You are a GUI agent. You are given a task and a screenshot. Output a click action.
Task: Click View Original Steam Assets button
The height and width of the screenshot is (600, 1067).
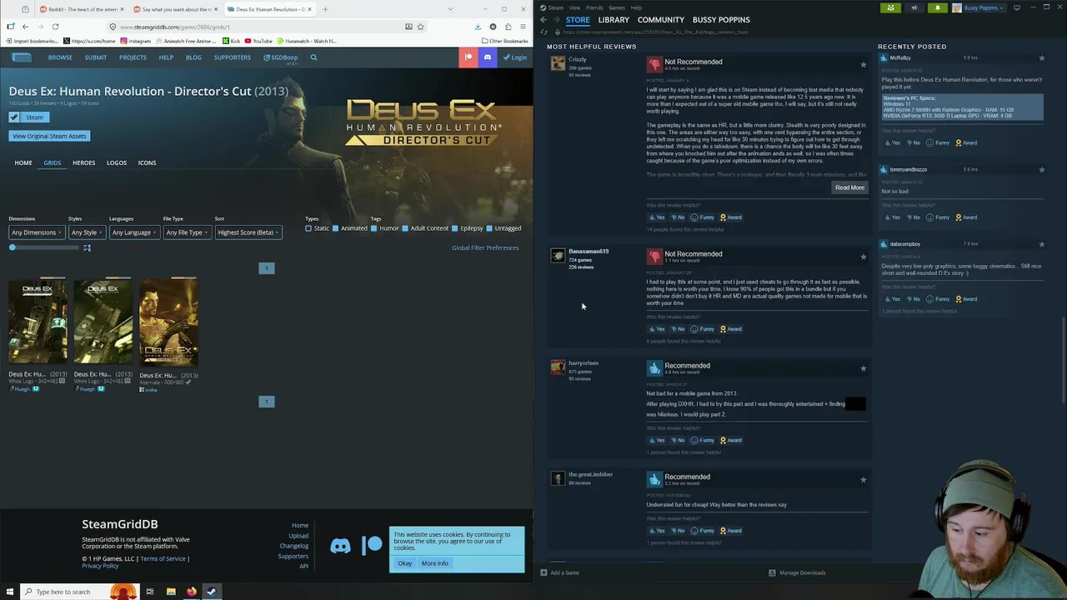49,136
